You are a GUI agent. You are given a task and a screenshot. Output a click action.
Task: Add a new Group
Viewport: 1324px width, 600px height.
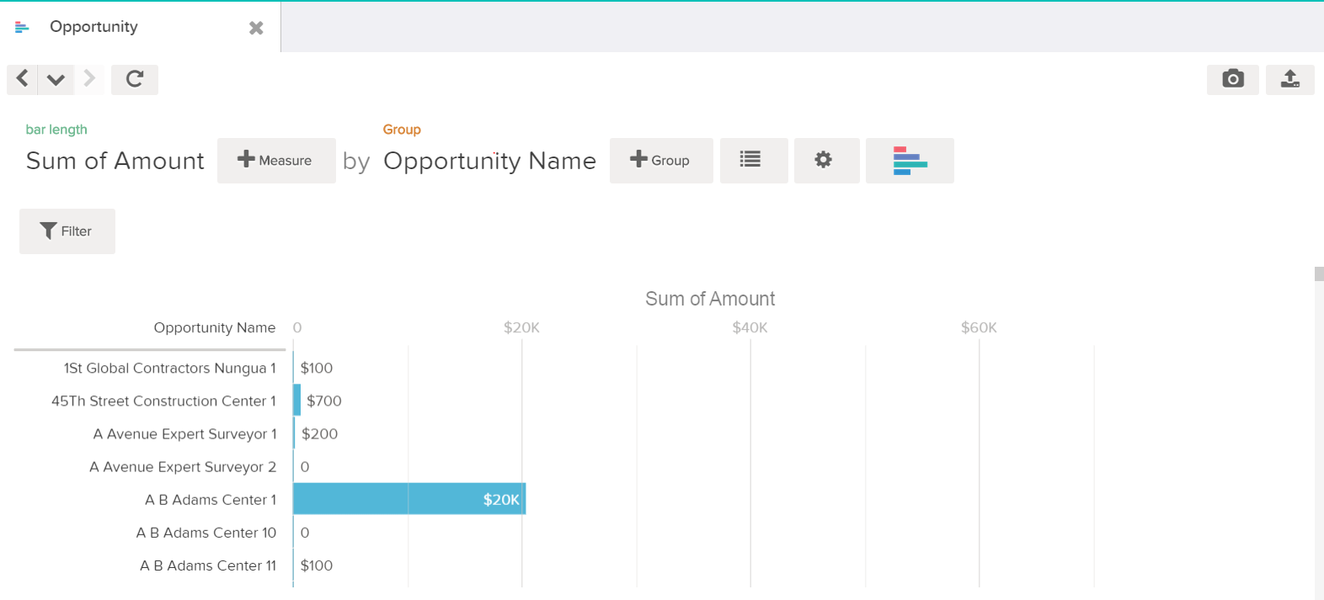pyautogui.click(x=660, y=161)
